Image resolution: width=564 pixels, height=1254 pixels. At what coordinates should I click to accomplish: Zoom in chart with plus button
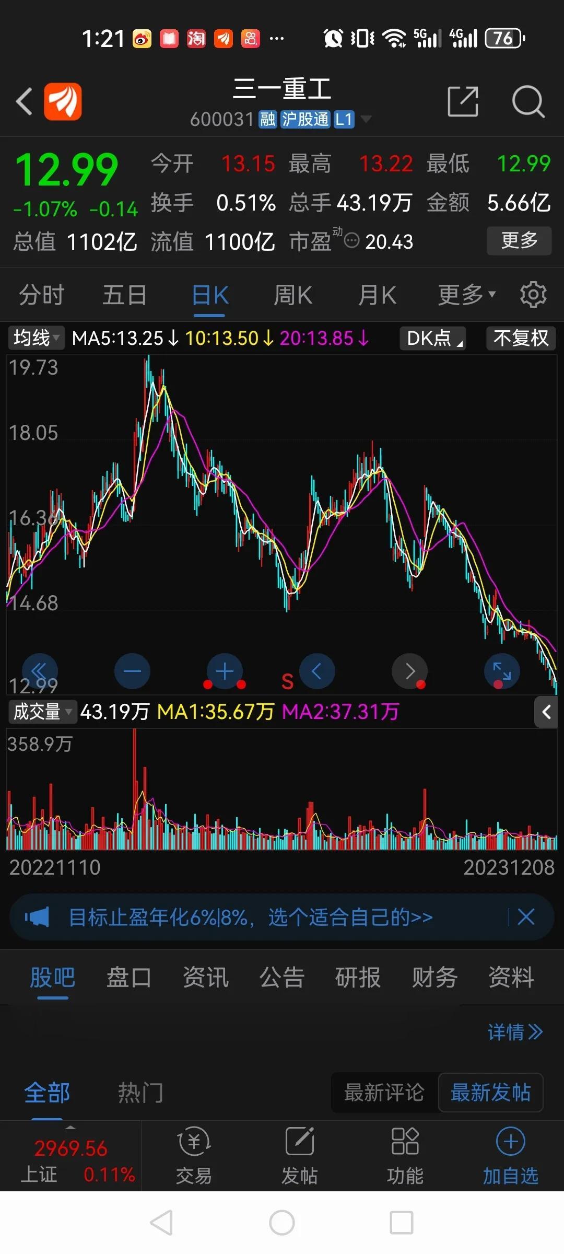225,671
